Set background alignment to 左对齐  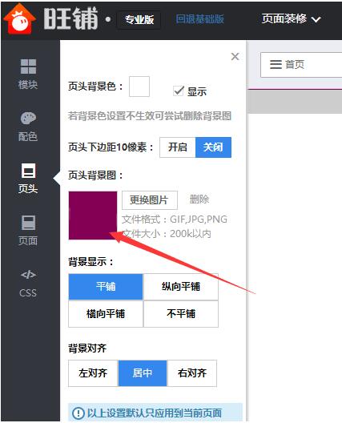93,373
